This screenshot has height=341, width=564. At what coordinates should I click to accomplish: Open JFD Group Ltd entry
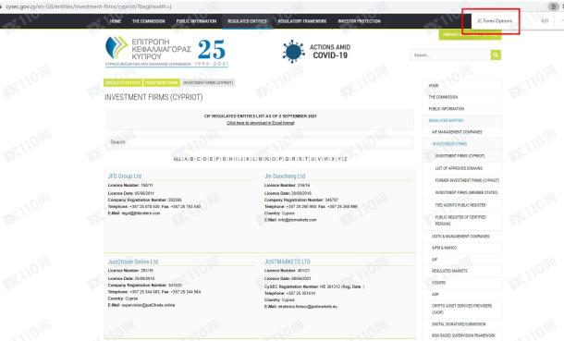tap(125, 177)
